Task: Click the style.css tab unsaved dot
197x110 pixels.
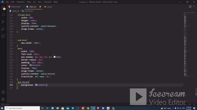Action: (40, 7)
